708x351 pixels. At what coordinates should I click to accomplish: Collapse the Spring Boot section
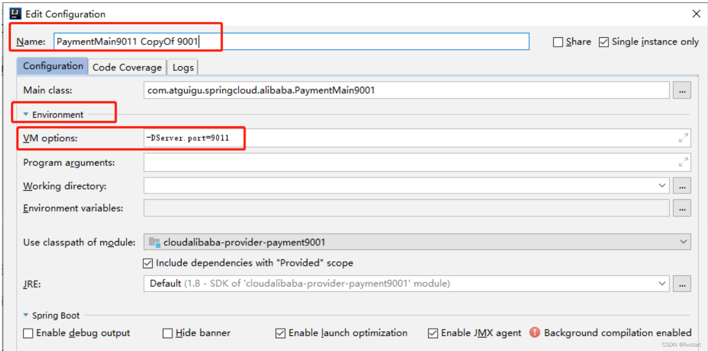[x=26, y=315]
